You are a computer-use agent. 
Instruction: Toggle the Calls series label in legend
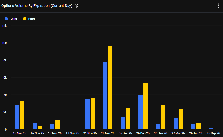pyautogui.click(x=13, y=19)
